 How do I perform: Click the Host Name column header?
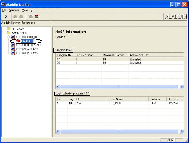tap(128, 99)
